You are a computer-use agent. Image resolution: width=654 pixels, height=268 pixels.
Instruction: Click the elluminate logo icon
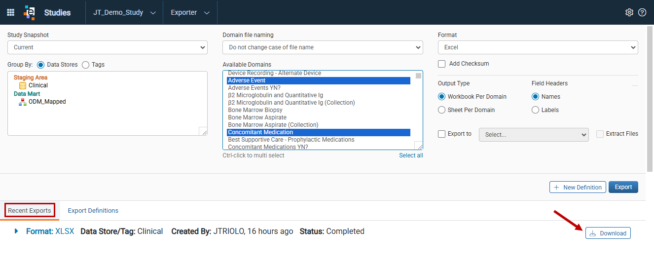coord(30,12)
